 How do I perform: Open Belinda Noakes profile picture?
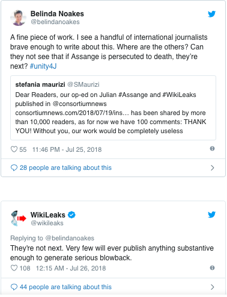[18, 18]
